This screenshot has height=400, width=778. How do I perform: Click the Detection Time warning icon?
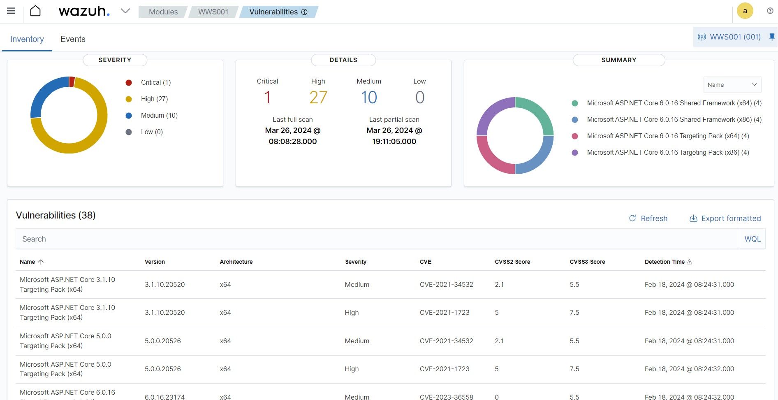690,262
